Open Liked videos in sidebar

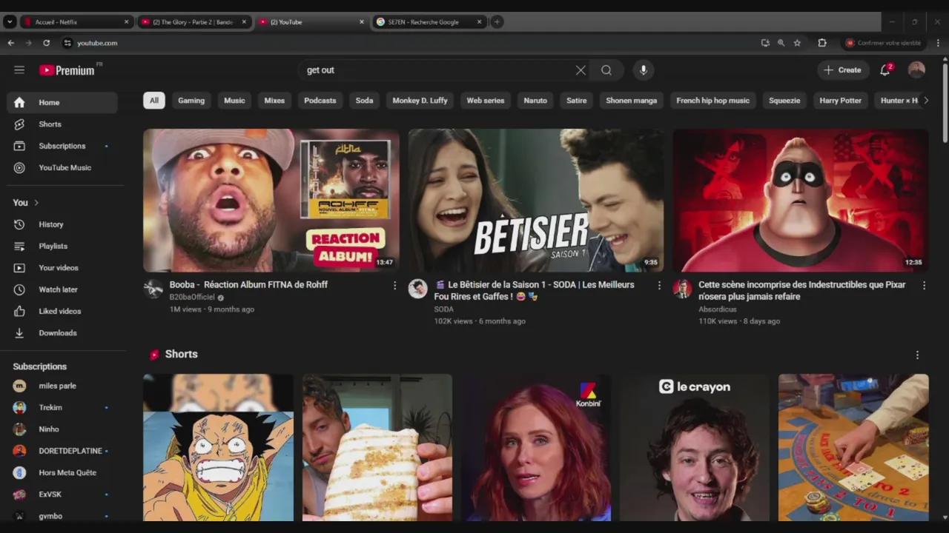pos(62,311)
